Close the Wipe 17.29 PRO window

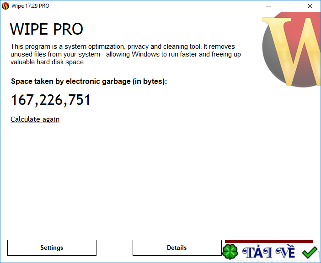(x=310, y=6)
